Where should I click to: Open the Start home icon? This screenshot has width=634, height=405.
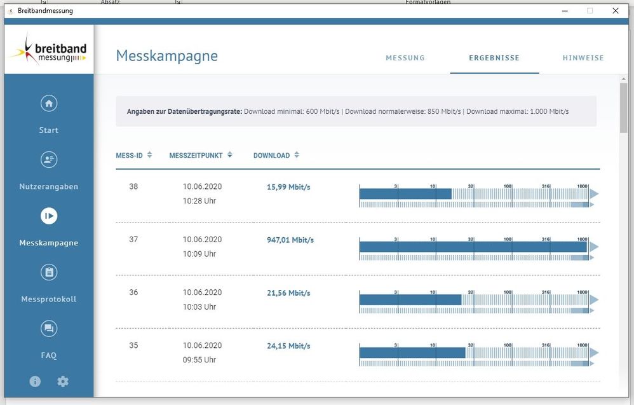(49, 103)
